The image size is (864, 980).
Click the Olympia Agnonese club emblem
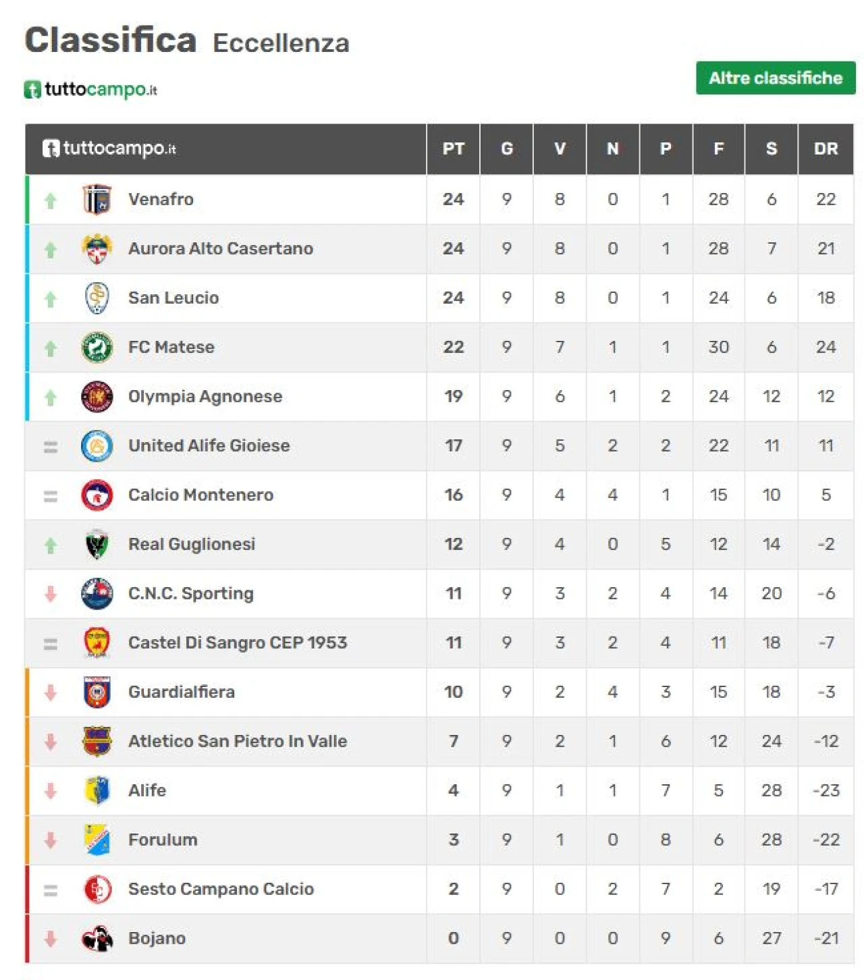97,397
